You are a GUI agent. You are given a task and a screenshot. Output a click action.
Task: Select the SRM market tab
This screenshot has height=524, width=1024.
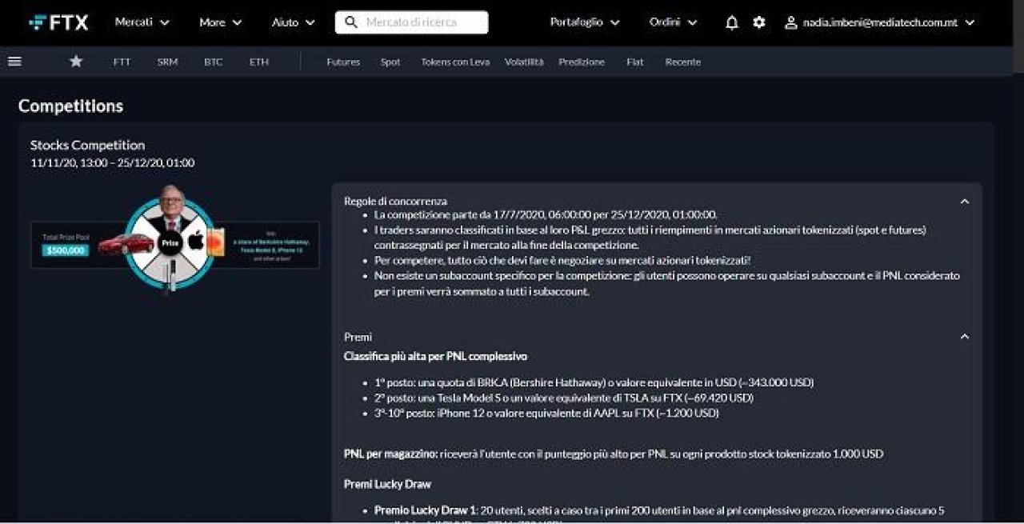[x=167, y=62]
